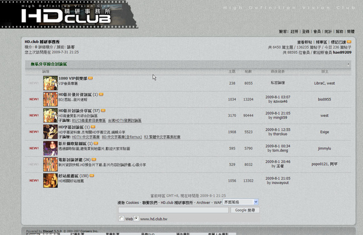Click orange feed badge next to HD影片討論分享區 (57)
363x235 pixels.
click(103, 111)
